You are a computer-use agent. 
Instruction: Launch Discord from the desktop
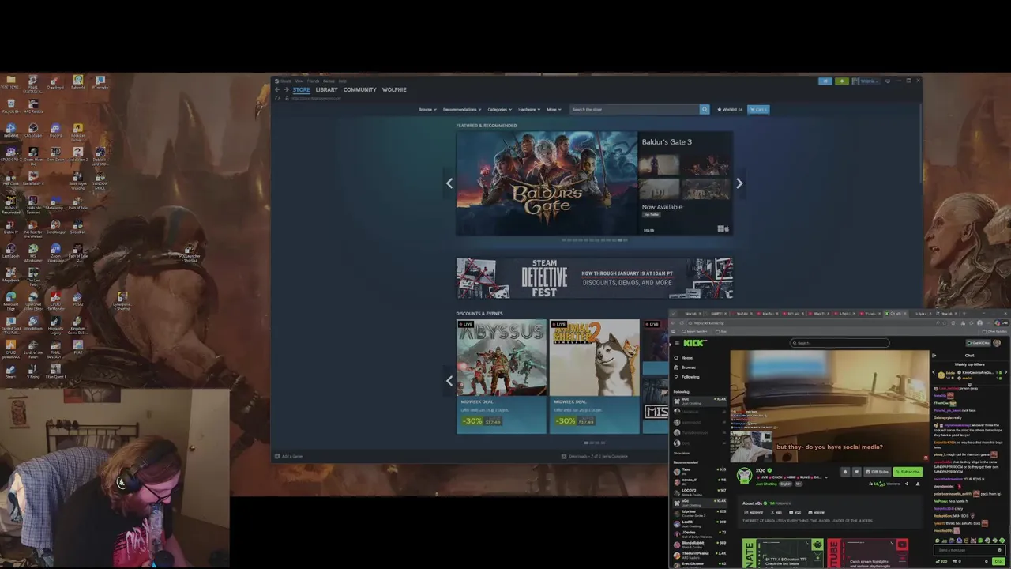[x=55, y=130]
